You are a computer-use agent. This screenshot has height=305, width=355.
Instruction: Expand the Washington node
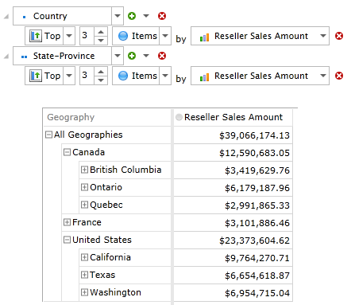84,292
